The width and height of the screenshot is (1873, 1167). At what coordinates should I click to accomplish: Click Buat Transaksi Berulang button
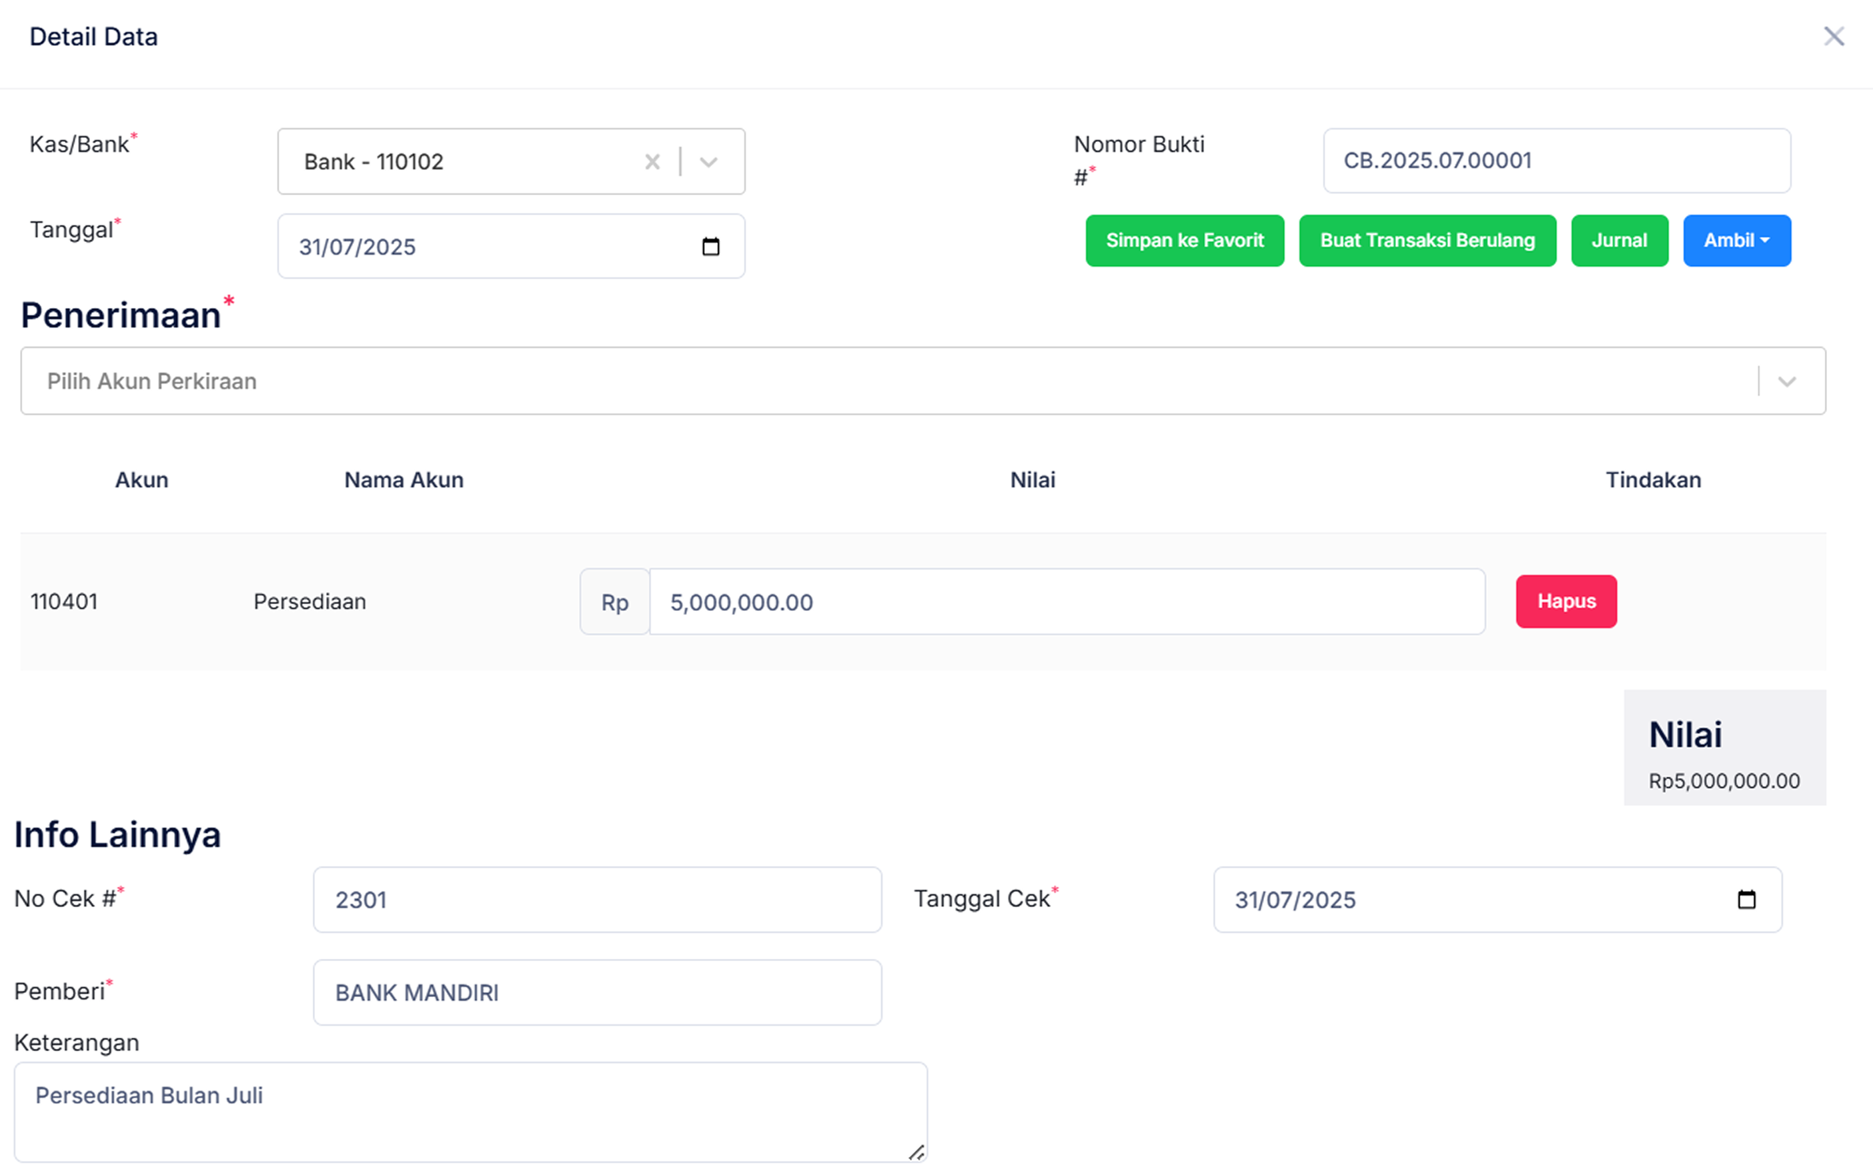[1427, 241]
